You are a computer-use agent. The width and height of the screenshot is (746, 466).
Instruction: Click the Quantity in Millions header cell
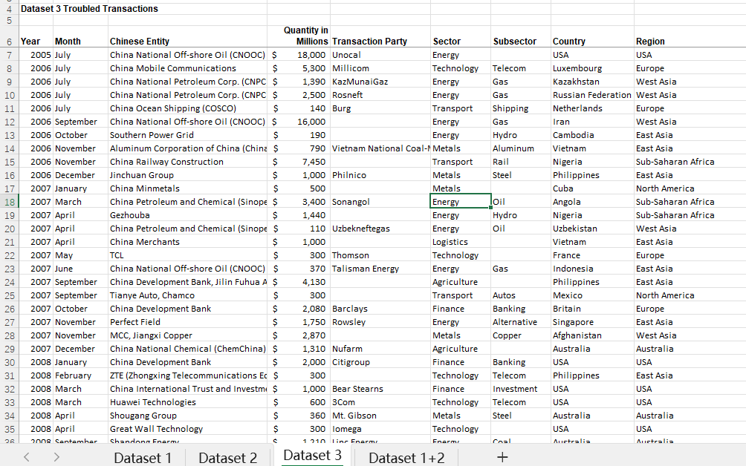[299, 36]
